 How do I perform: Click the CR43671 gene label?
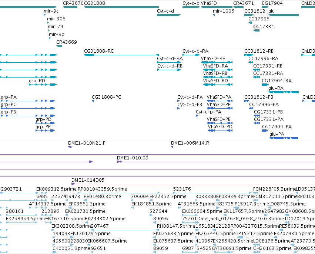tap(244, 3)
